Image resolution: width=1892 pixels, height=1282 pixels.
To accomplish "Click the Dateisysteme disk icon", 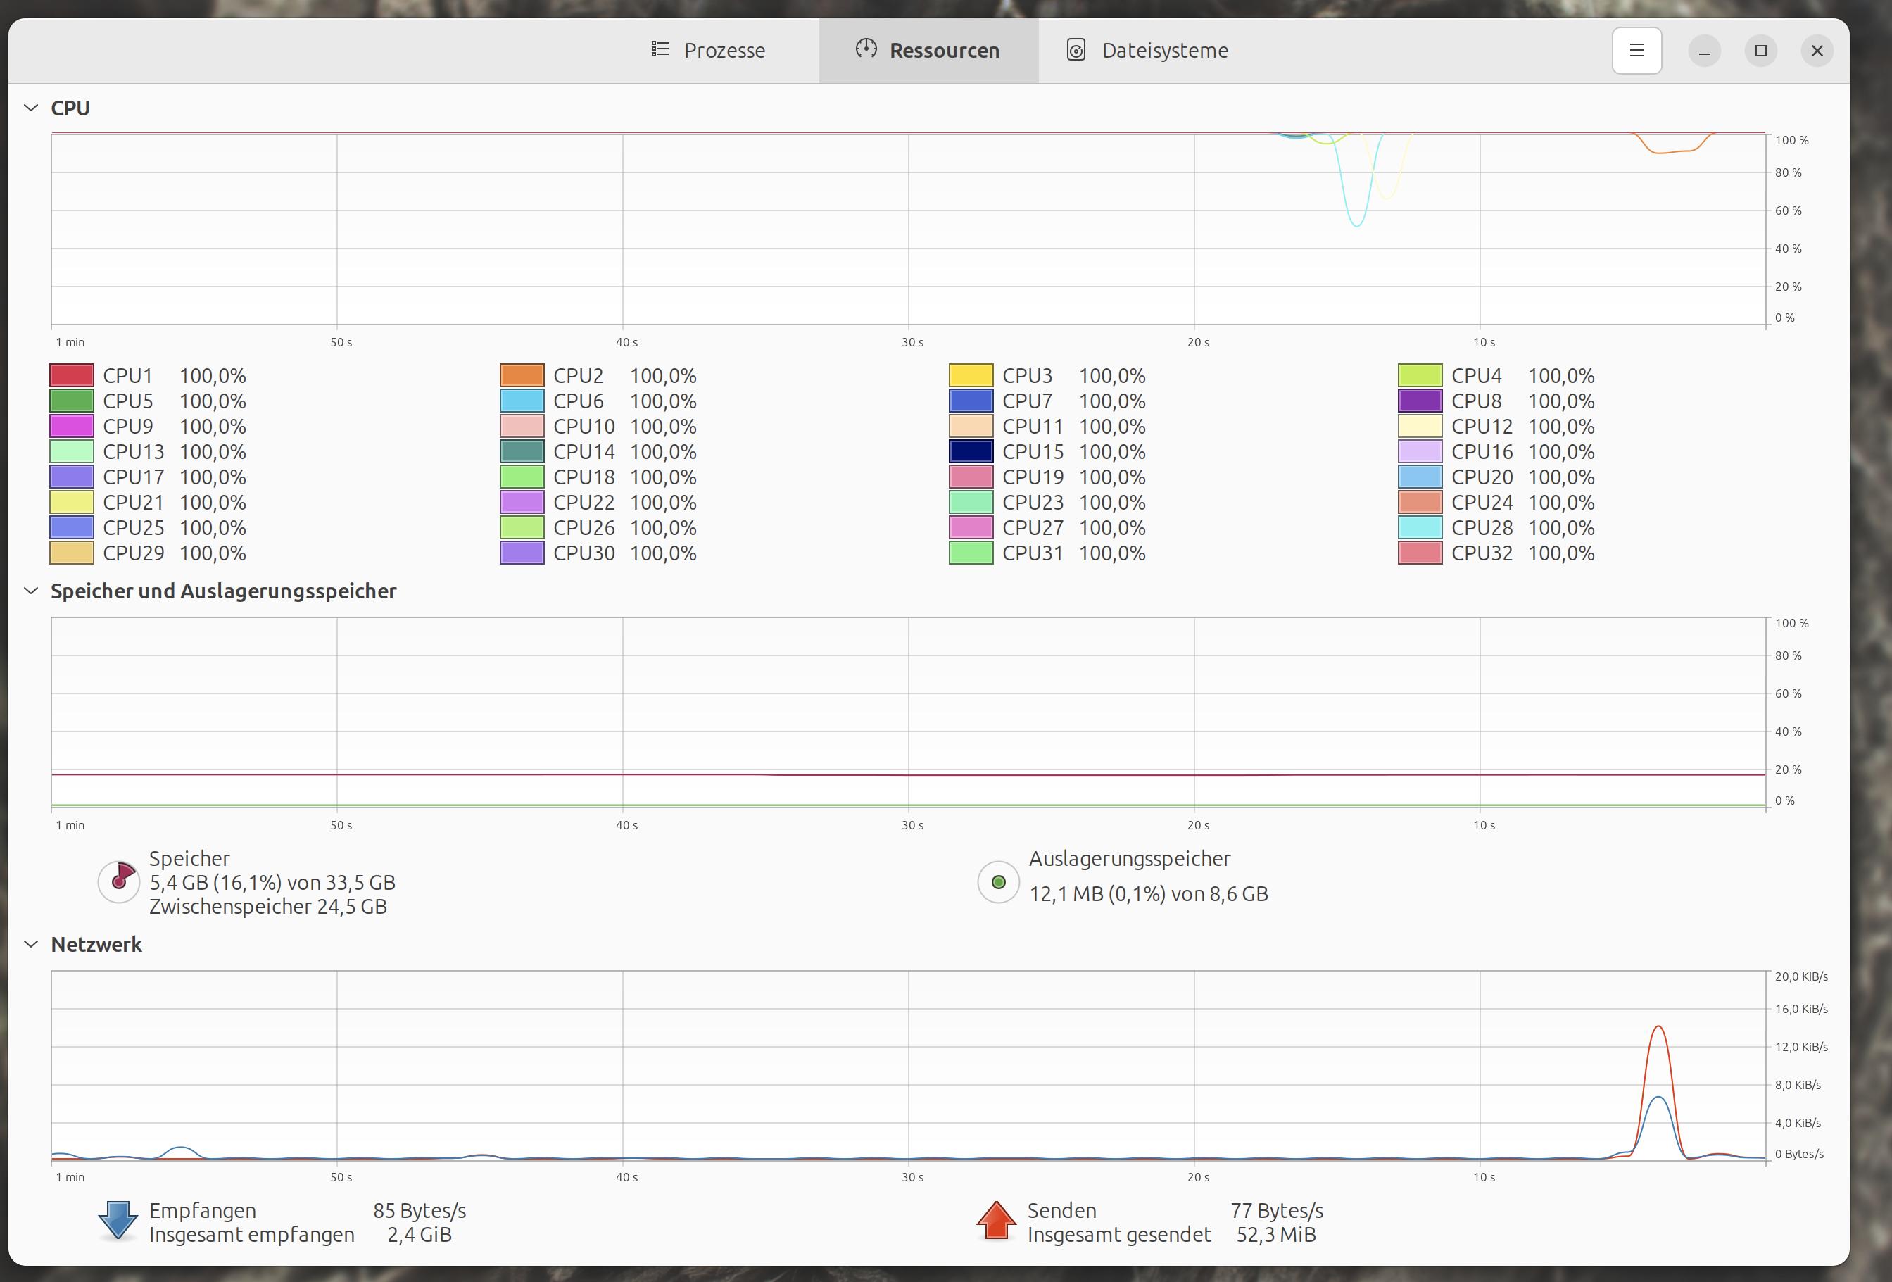I will coord(1076,50).
